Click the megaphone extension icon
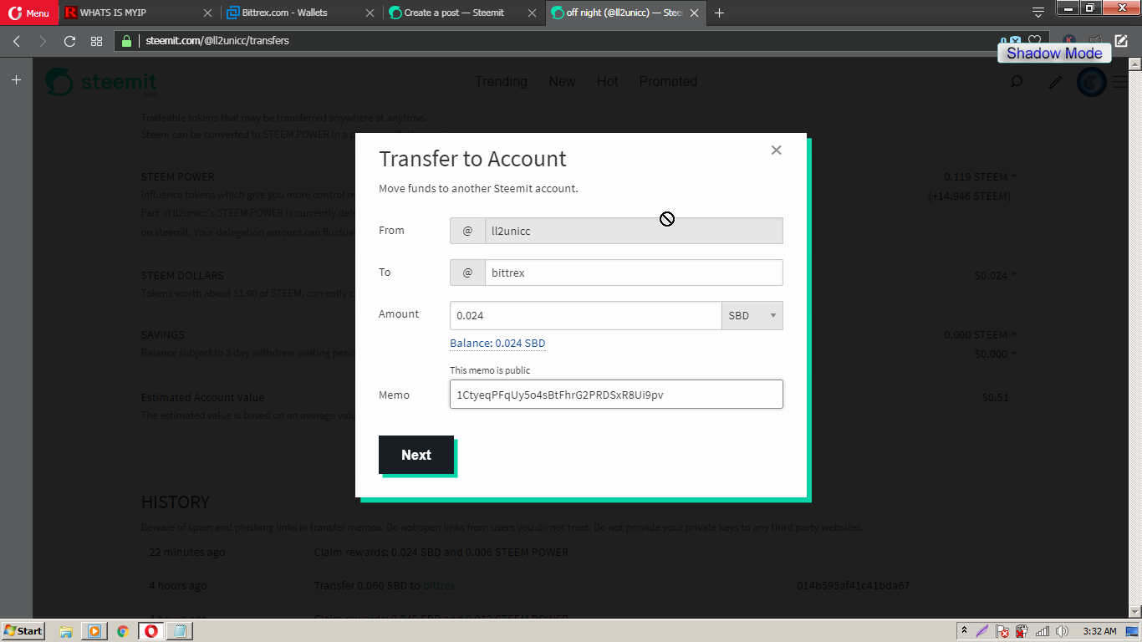The image size is (1142, 642). click(x=1095, y=40)
